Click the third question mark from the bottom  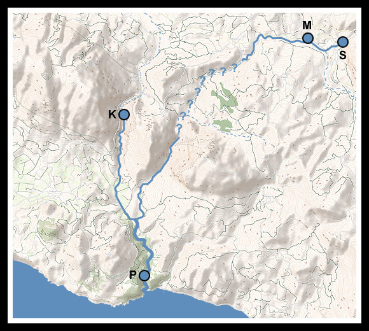(x=190, y=103)
